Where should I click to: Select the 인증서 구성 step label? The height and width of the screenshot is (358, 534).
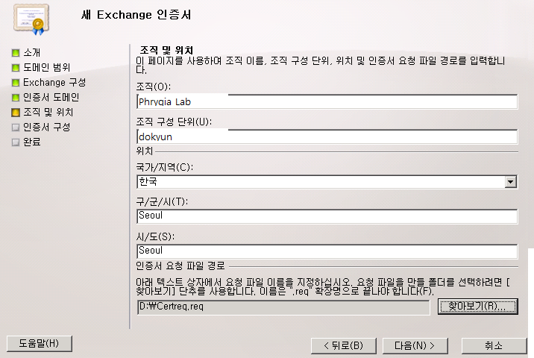47,128
